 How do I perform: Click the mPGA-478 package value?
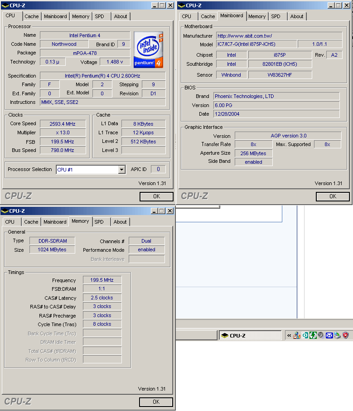(85, 53)
